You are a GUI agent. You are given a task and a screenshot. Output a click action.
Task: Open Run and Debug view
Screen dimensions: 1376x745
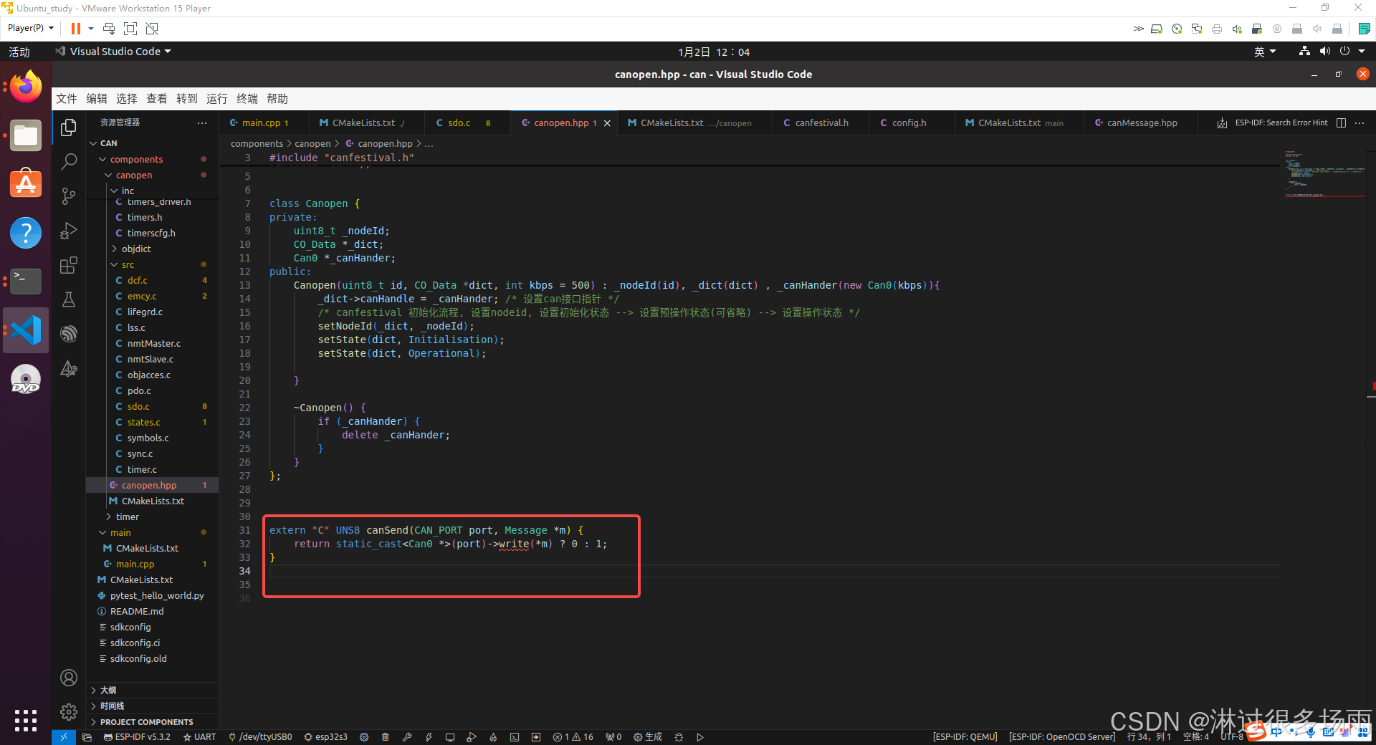pos(69,231)
